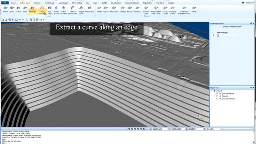Open the Mesh Editing tab
Screen dimensions: 256x144
click(x=77, y=3)
